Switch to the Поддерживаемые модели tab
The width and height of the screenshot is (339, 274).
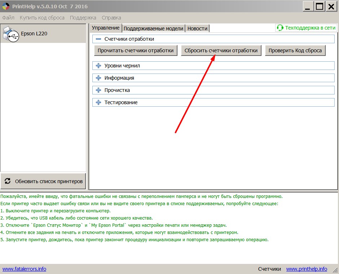[x=154, y=28]
